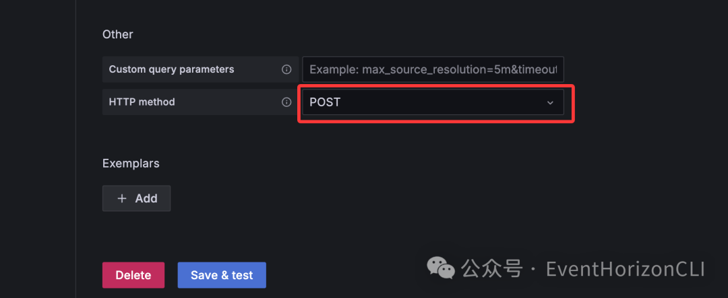728x298 pixels.
Task: Click the EventHorizonCLI watermark text
Action: coord(625,270)
